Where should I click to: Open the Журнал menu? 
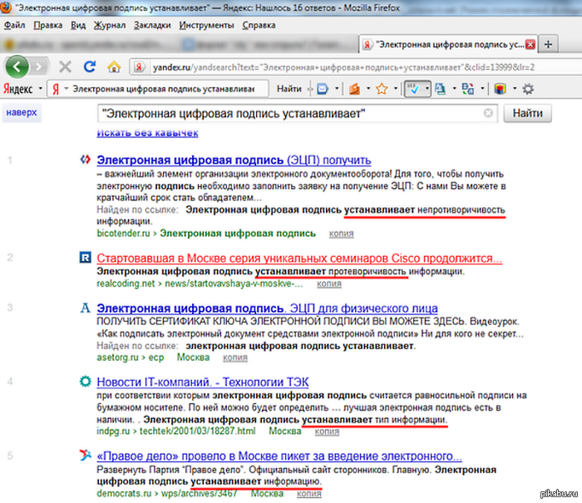[x=110, y=25]
